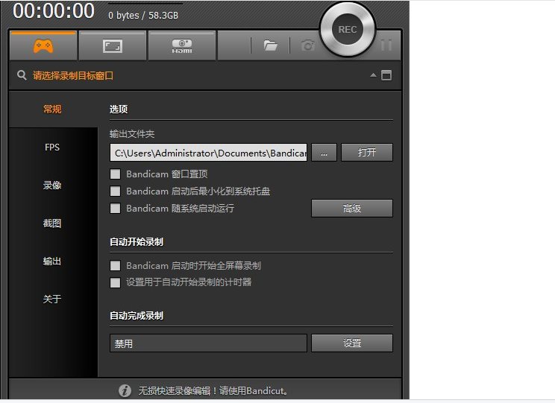Open the output folder icon in toolbar
Screen dimensions: 555x403
coord(271,45)
